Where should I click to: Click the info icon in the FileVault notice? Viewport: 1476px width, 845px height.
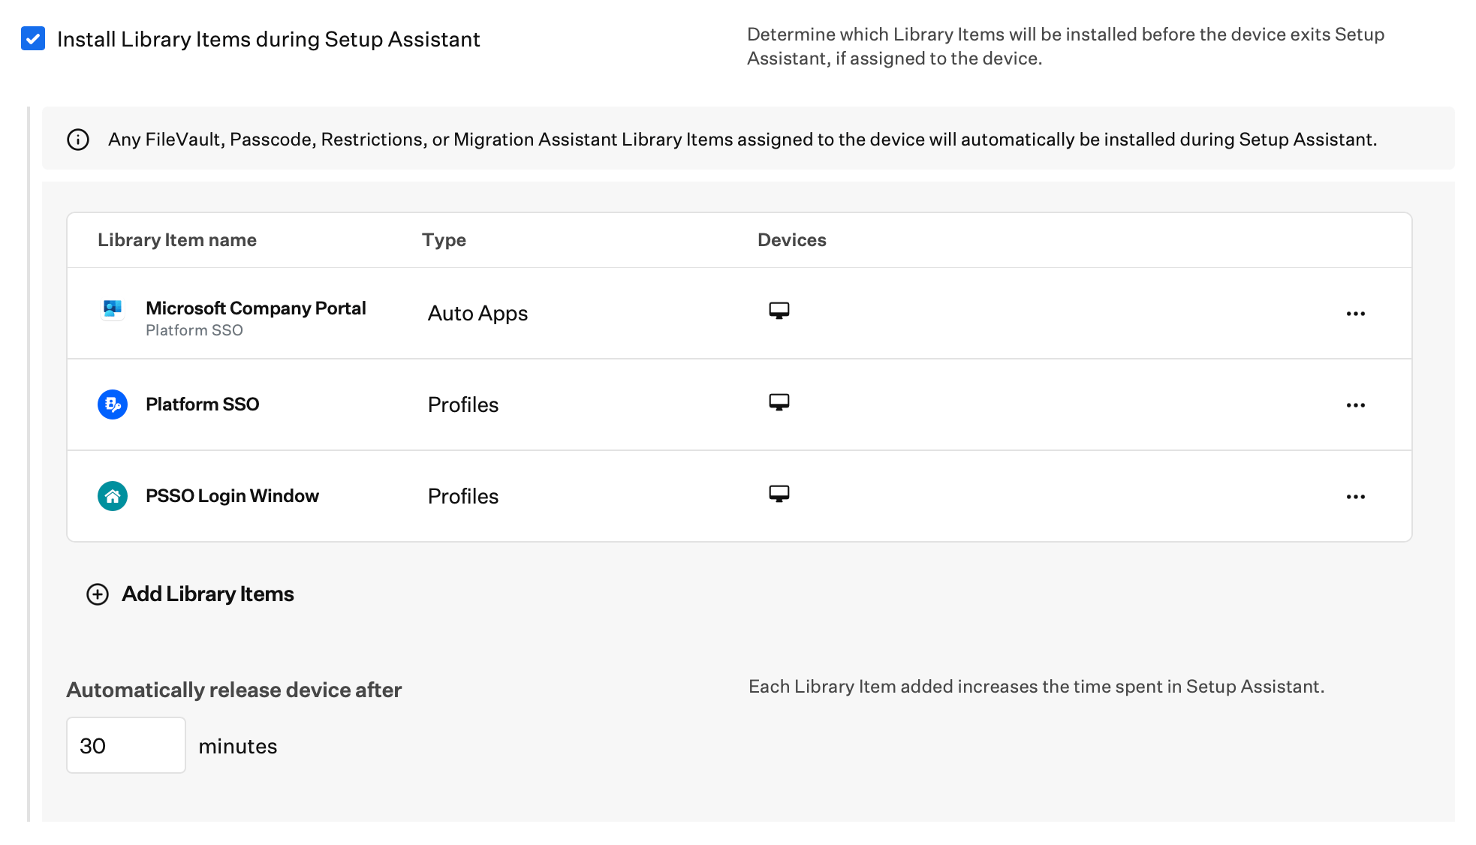click(78, 140)
